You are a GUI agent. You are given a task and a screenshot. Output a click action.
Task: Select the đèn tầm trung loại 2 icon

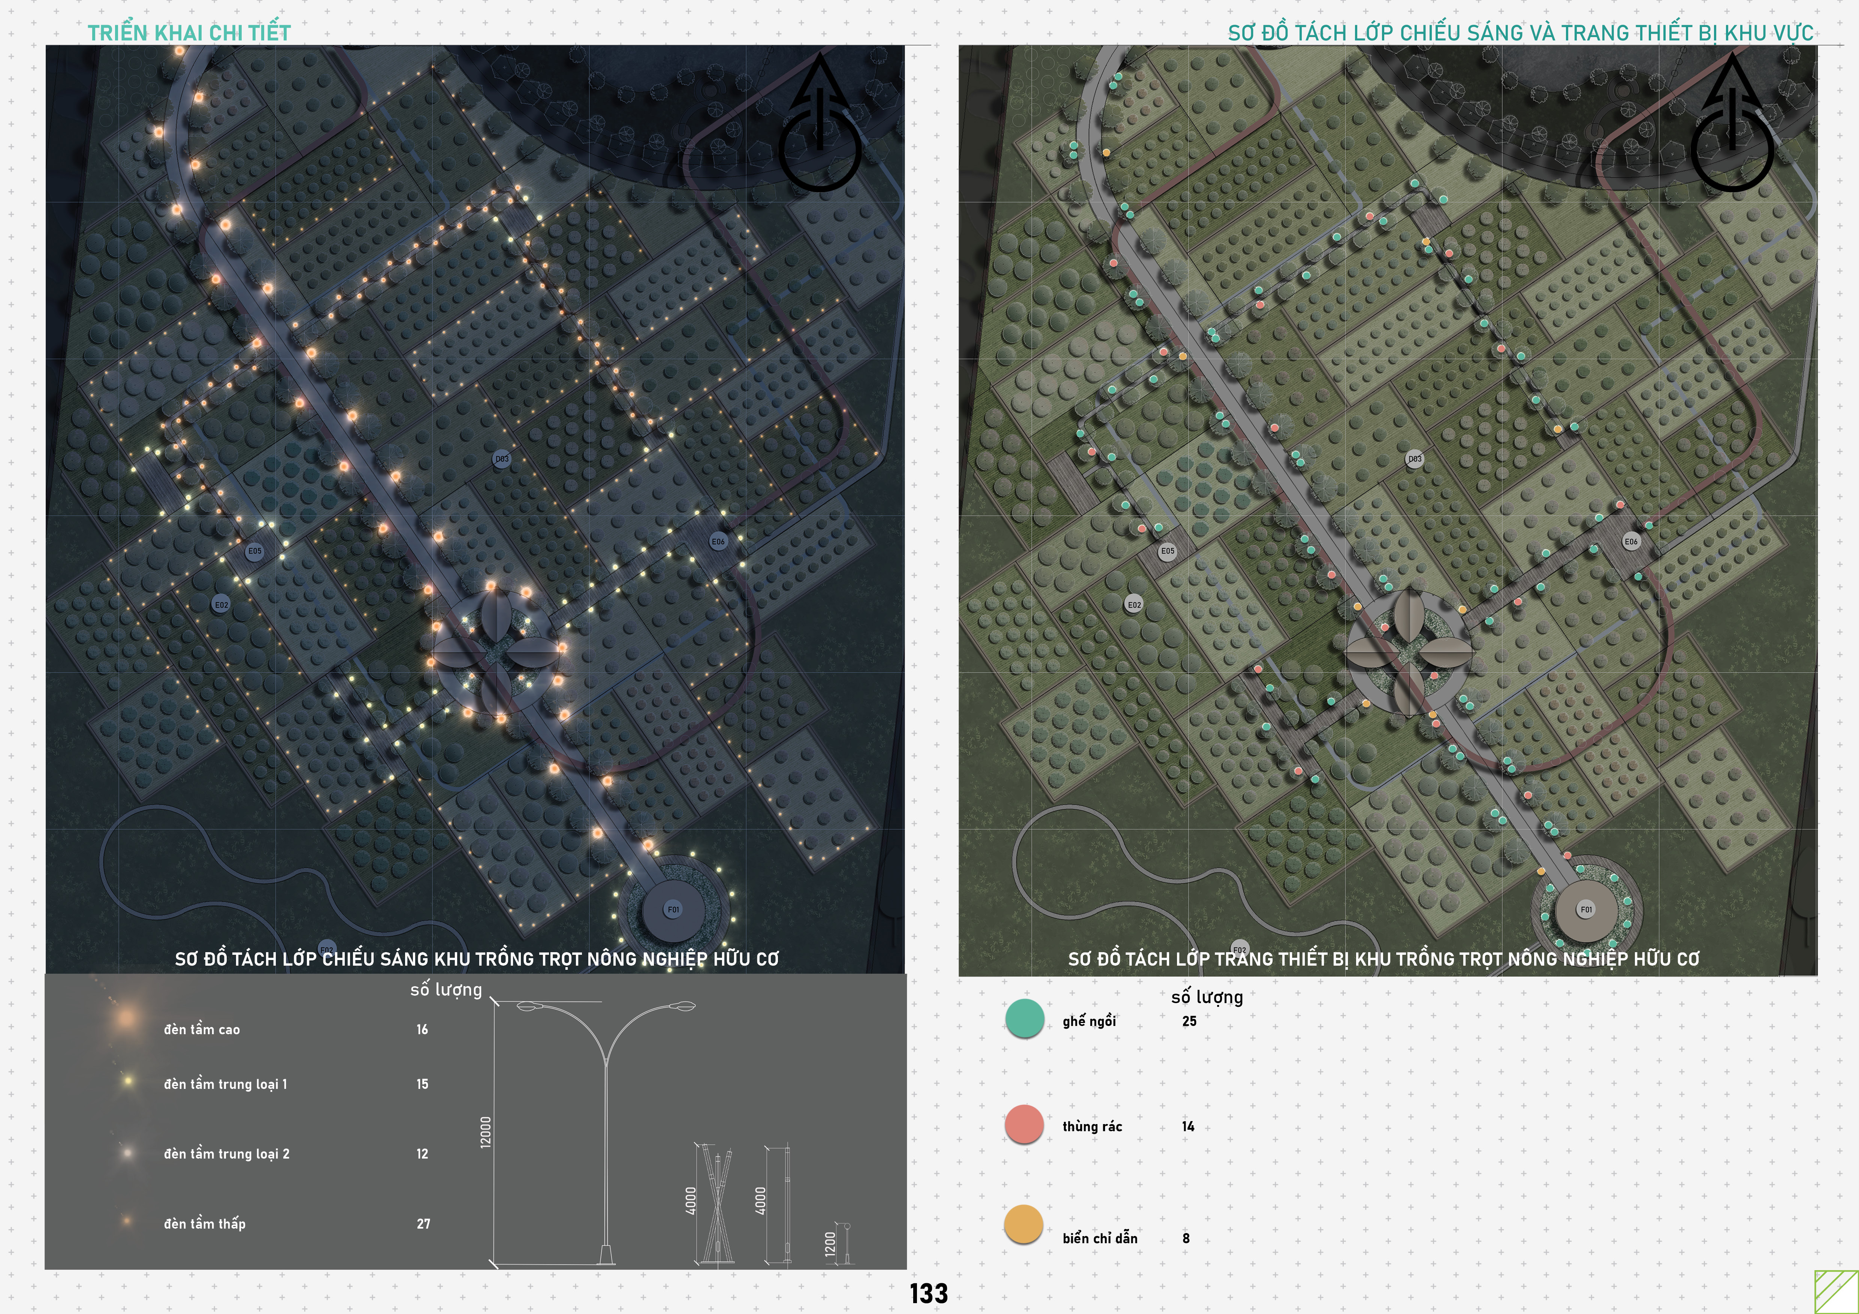click(x=127, y=1152)
